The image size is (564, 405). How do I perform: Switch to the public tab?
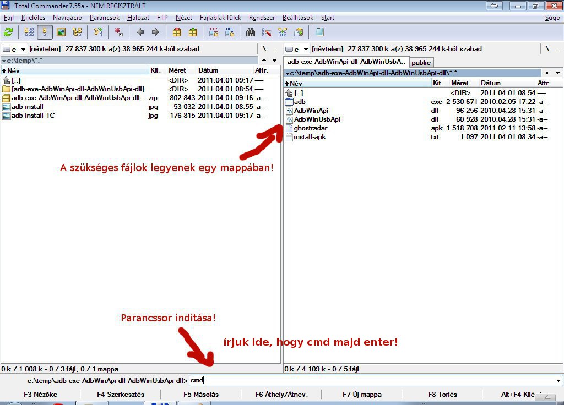tap(421, 63)
